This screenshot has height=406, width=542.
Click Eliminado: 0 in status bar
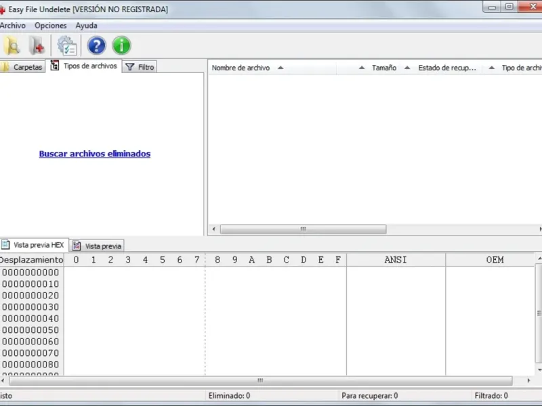(229, 396)
